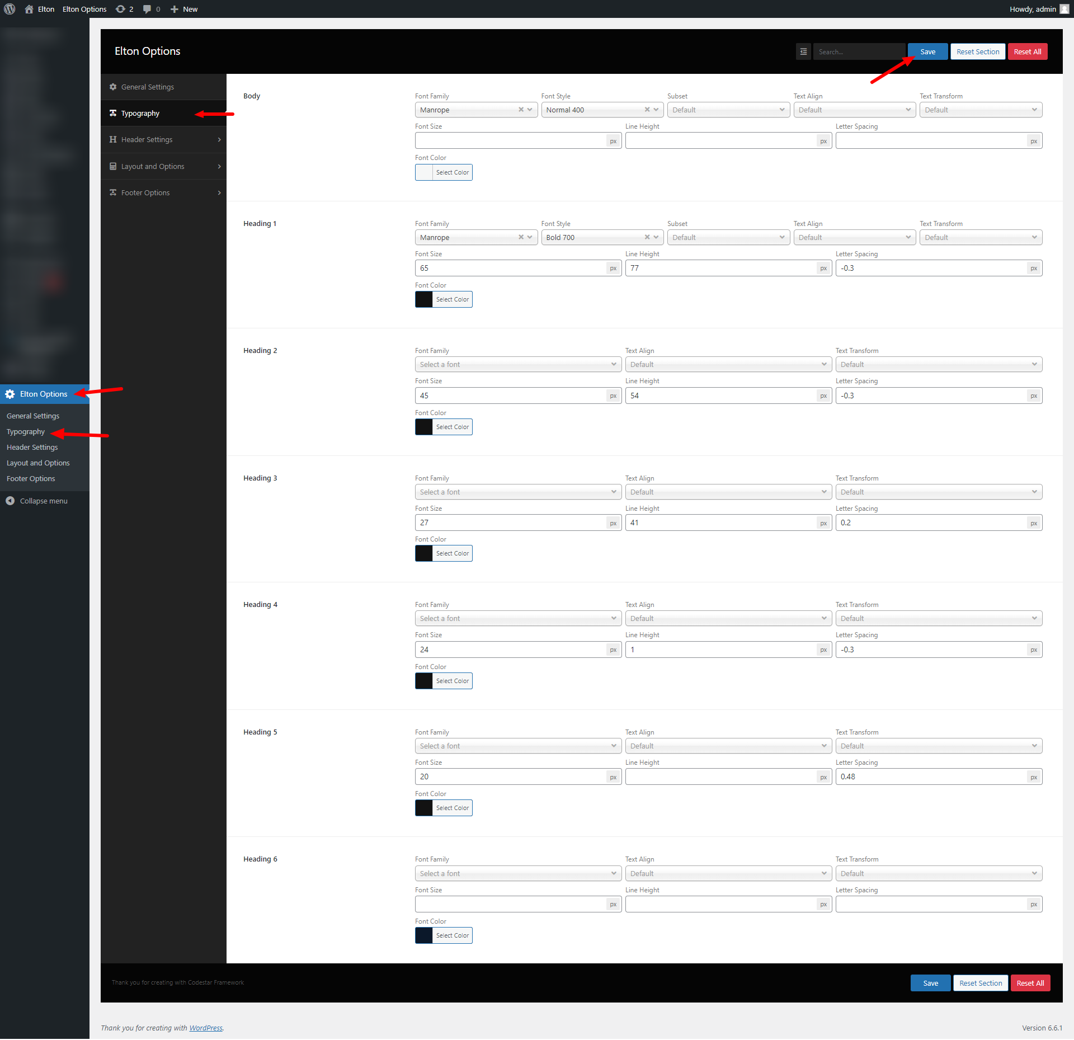Open Heading 3 Text Align dropdown
The width and height of the screenshot is (1074, 1040).
pyautogui.click(x=728, y=492)
